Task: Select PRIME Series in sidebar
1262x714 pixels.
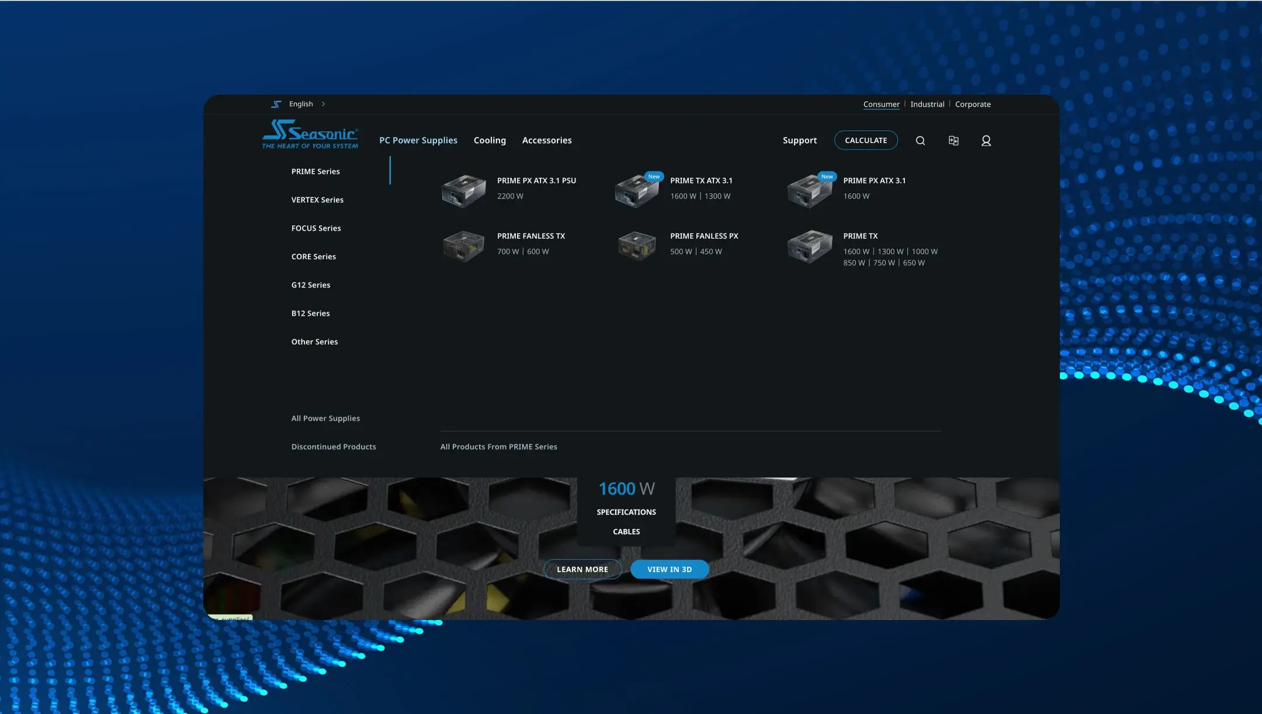Action: click(x=315, y=171)
